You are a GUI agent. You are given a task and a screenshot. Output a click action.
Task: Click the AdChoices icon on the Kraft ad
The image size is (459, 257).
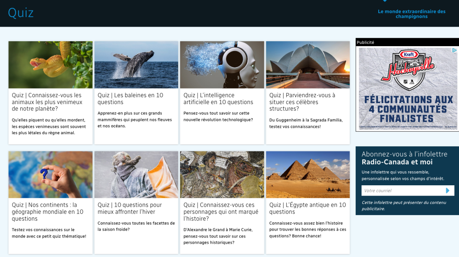pyautogui.click(x=454, y=50)
